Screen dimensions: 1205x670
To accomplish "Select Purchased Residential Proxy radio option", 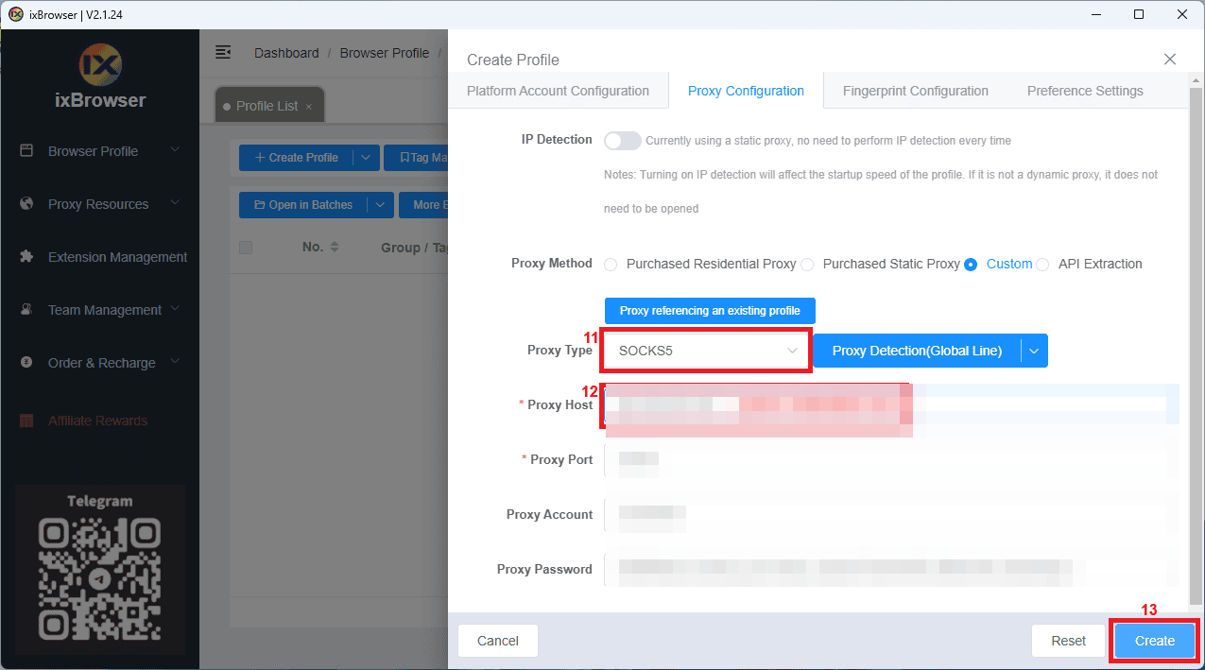I will 611,265.
